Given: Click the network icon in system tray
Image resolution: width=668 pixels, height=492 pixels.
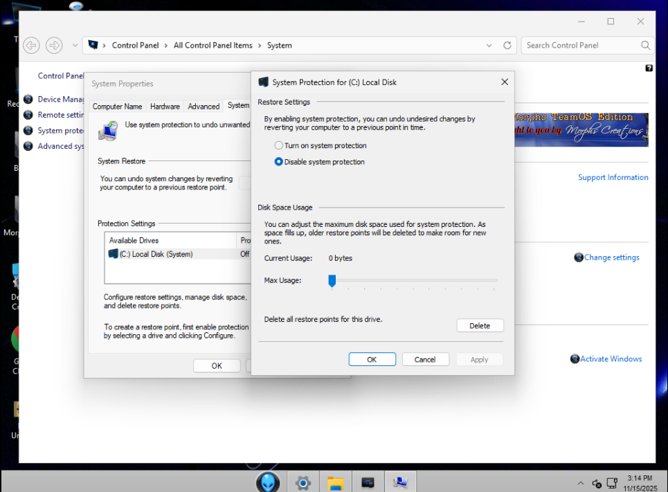Looking at the screenshot, I should 612,483.
